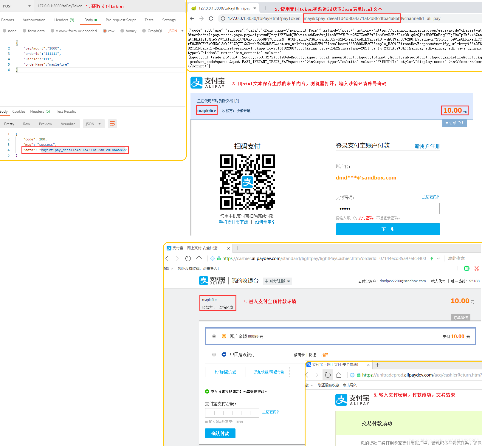The height and width of the screenshot is (446, 482).
Task: Toggle the response line-wrap icon
Action: (112, 124)
